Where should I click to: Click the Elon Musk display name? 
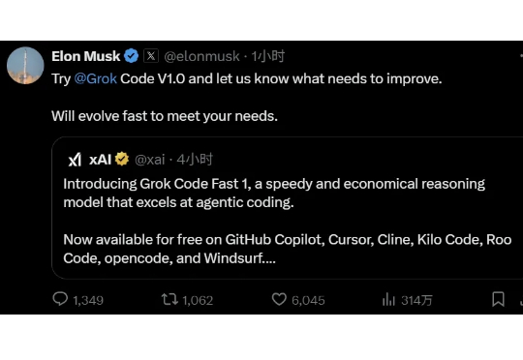[86, 56]
